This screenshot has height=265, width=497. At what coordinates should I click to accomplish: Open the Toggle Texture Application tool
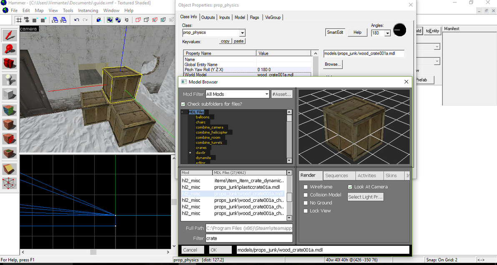click(x=10, y=110)
